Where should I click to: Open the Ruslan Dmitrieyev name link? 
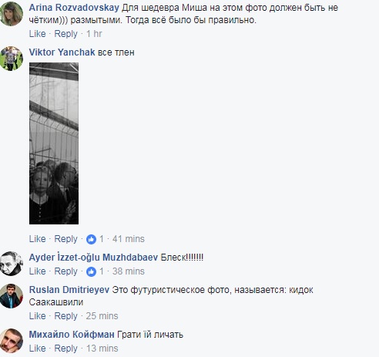[69, 290]
